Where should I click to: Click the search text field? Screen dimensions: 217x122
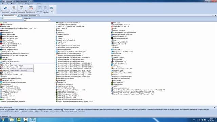click(x=13, y=18)
